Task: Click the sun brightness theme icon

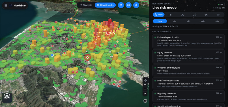Action: pyautogui.click(x=144, y=5)
